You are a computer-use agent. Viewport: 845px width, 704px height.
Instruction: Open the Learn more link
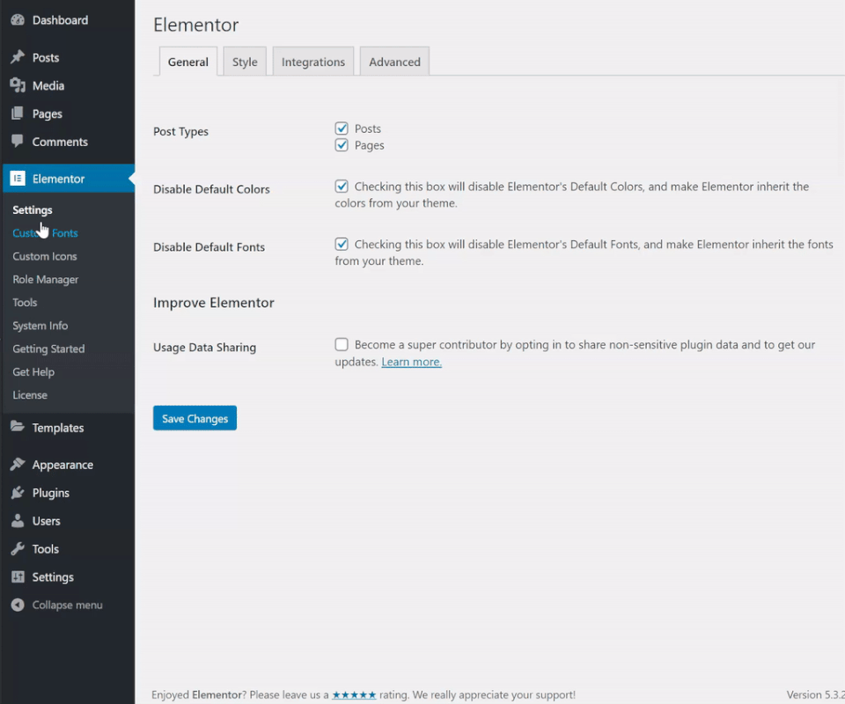(x=411, y=362)
